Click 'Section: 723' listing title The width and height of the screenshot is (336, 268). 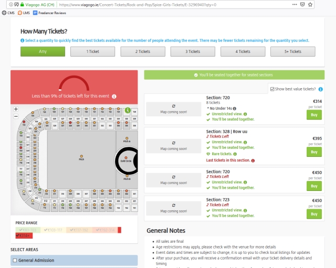218,200
